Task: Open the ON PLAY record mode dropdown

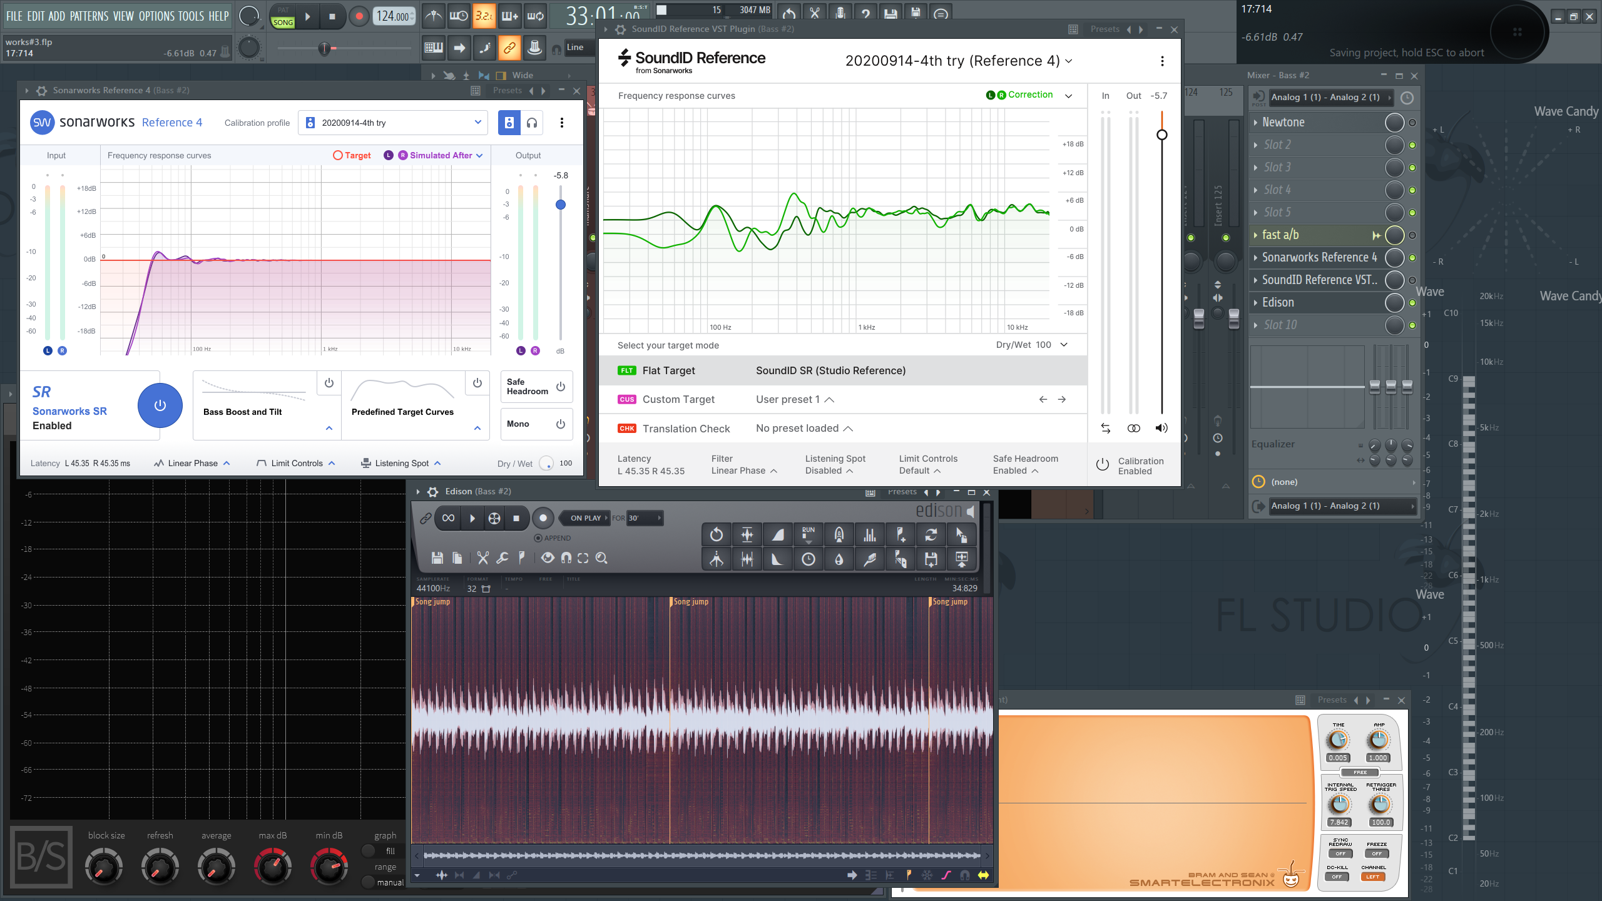Action: pos(586,518)
